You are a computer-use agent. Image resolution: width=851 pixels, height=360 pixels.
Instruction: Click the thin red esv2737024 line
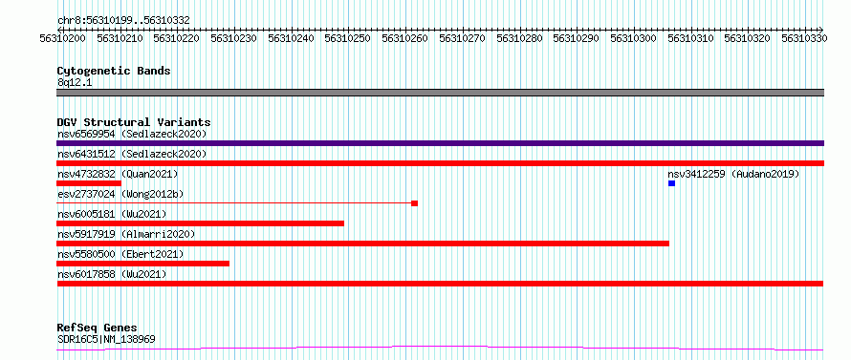click(234, 203)
